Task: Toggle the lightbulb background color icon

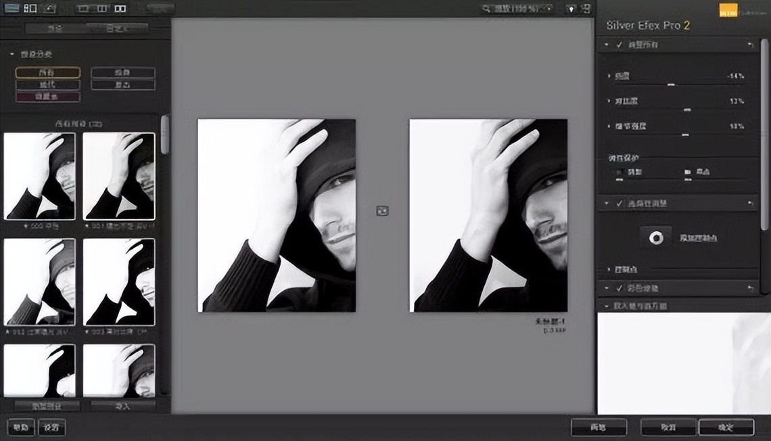Action: (x=571, y=9)
